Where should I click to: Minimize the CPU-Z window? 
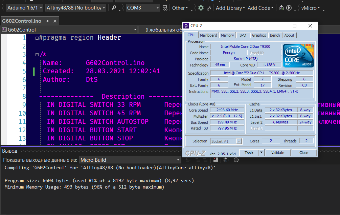(279, 26)
